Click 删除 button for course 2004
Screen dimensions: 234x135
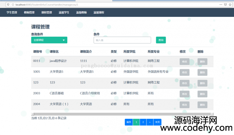click(202, 105)
